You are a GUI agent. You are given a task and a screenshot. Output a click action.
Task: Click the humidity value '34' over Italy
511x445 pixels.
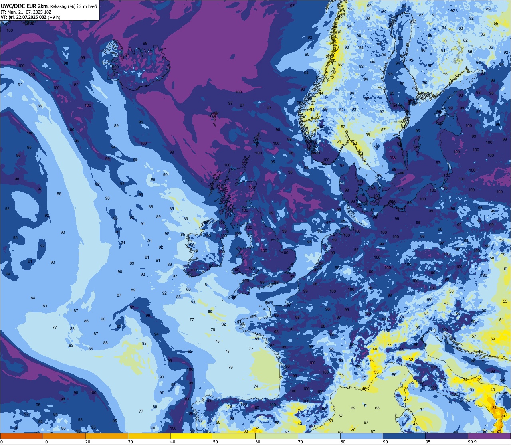[x=465, y=380]
